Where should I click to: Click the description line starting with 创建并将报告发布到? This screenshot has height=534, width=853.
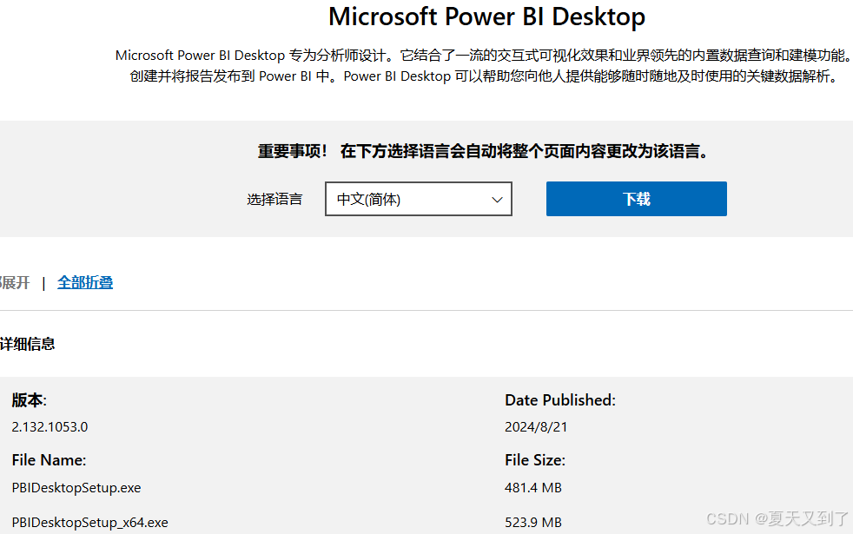pyautogui.click(x=484, y=76)
